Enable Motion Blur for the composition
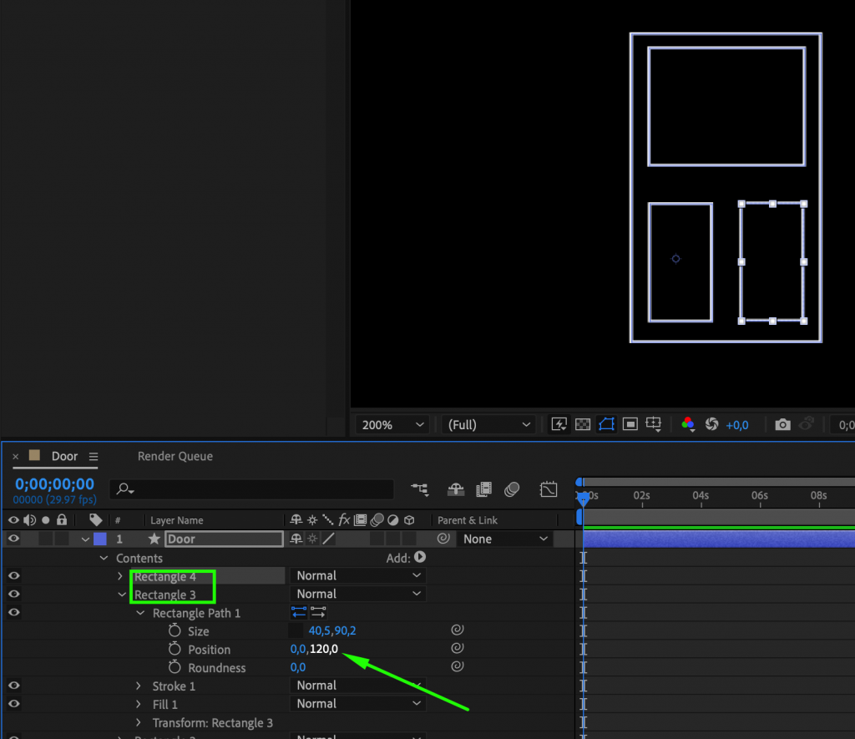 512,490
